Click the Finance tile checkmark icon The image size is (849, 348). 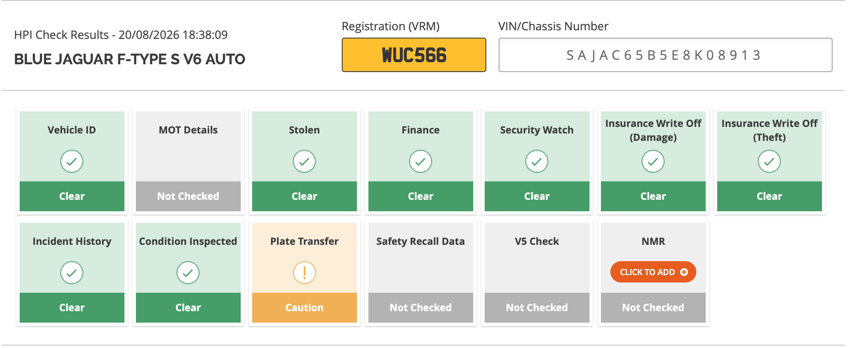coord(420,161)
